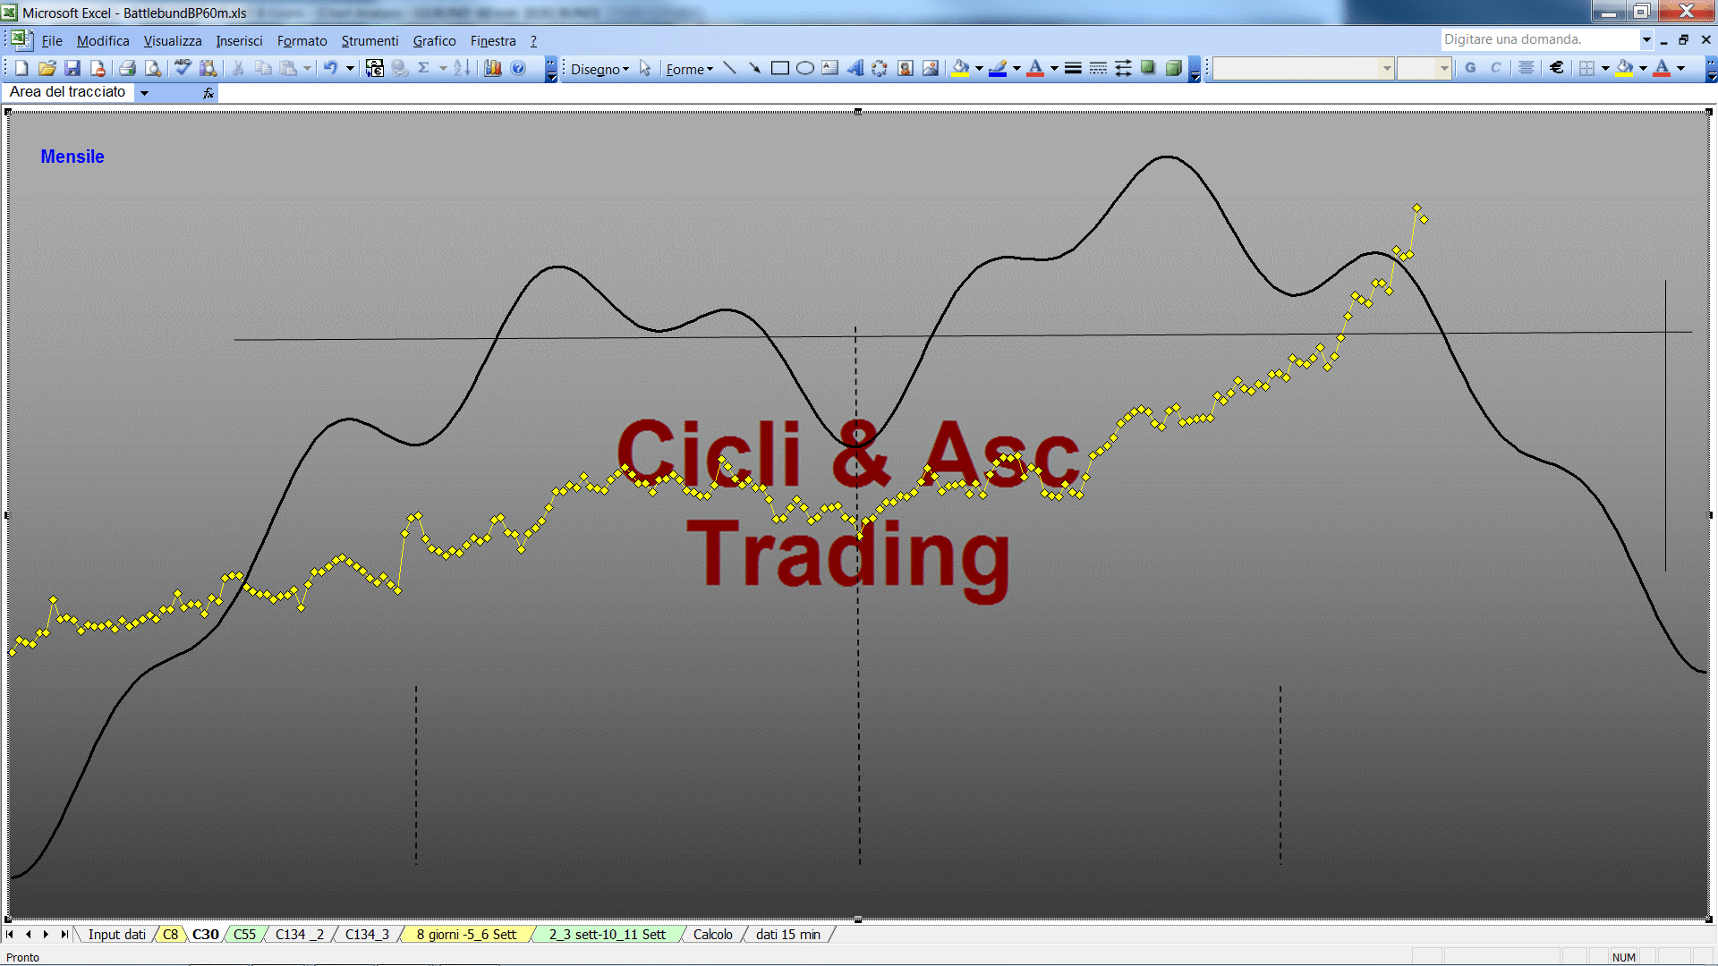Select the Line drawing tool
The width and height of the screenshot is (1718, 966).
729,68
